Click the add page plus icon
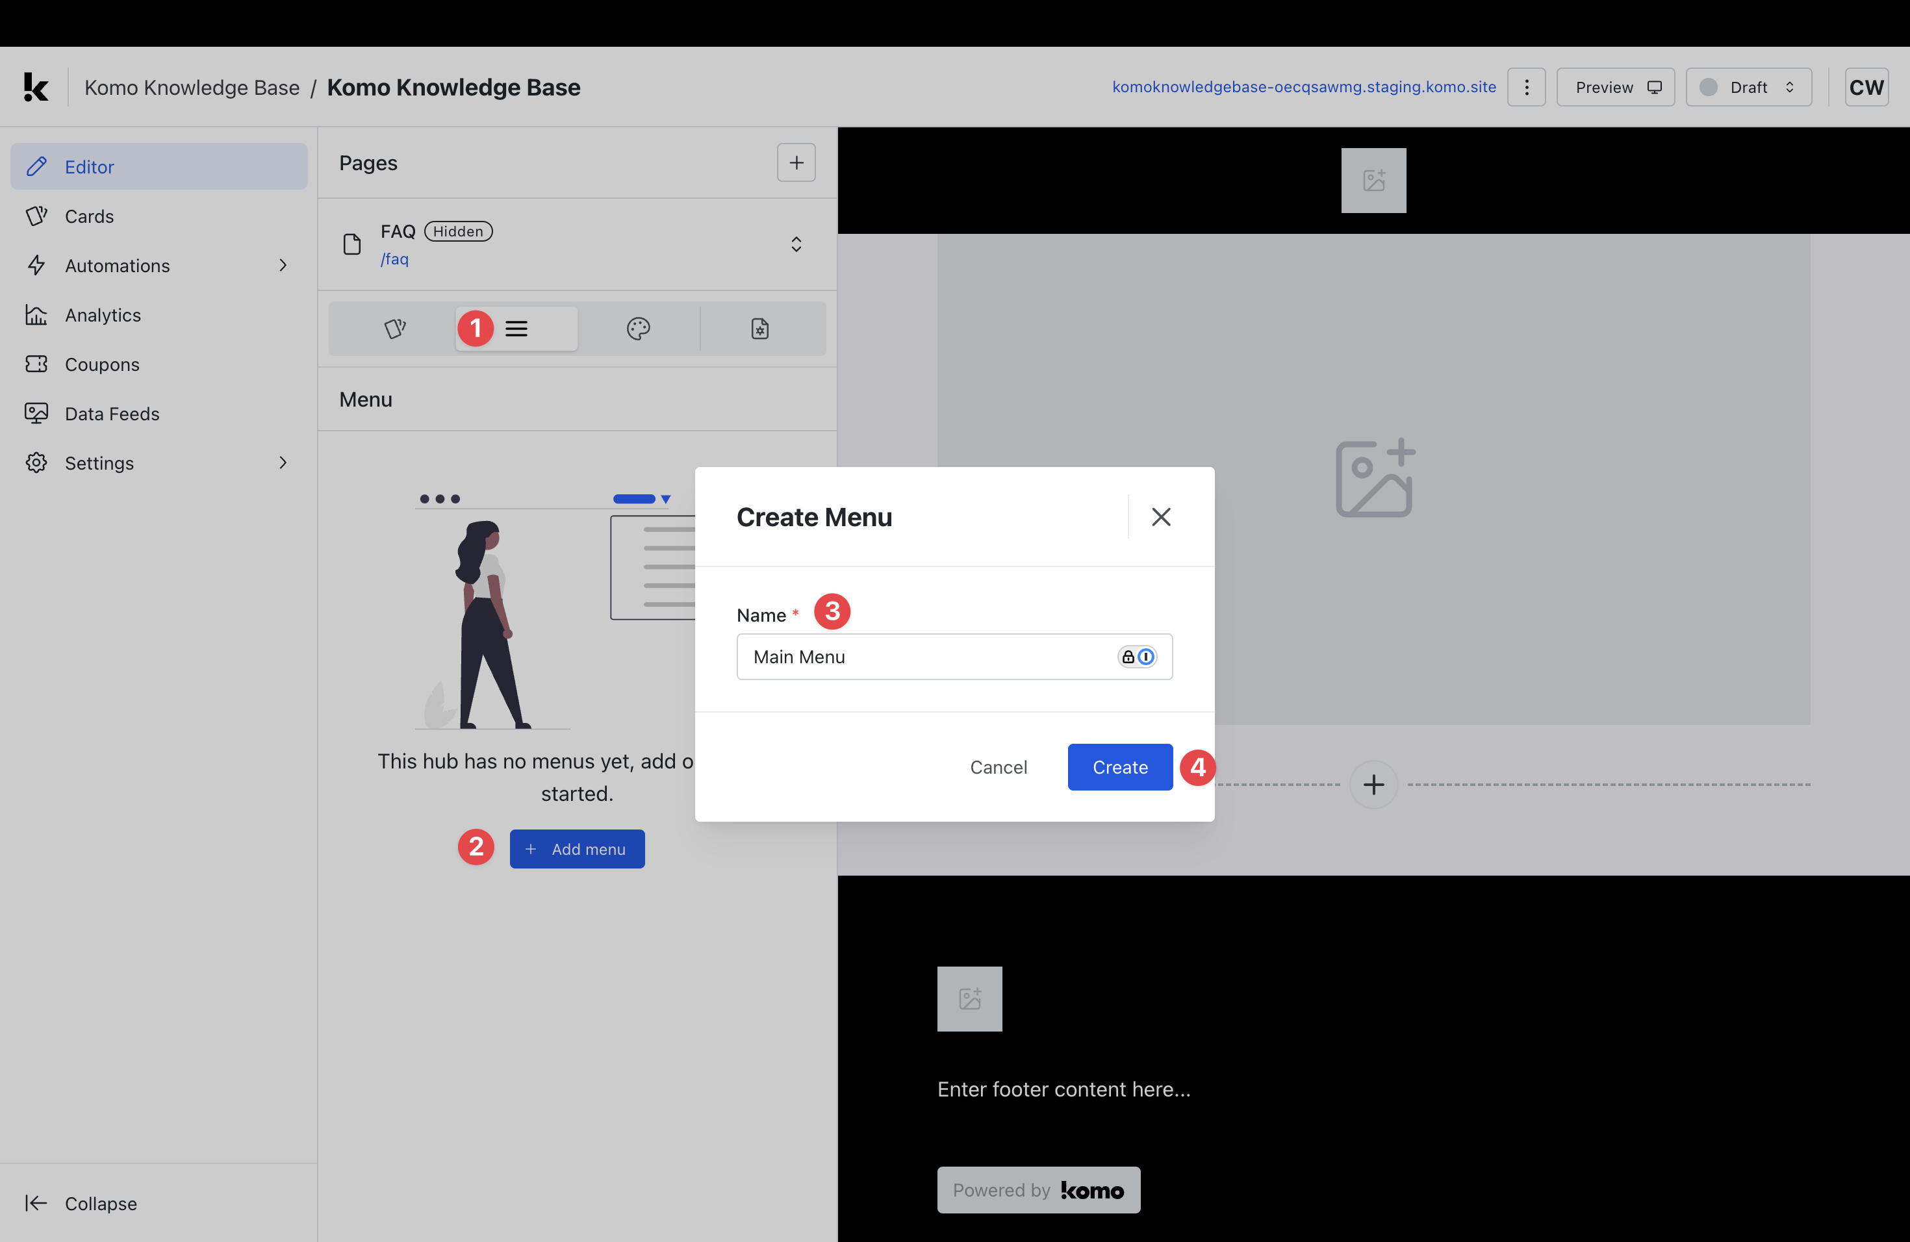This screenshot has height=1242, width=1910. tap(796, 163)
